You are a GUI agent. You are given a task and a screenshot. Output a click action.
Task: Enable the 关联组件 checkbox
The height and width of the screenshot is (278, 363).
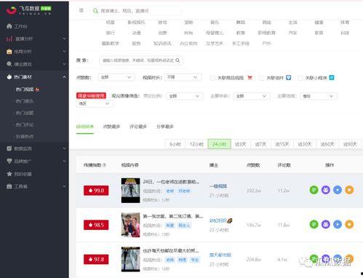coord(262,78)
